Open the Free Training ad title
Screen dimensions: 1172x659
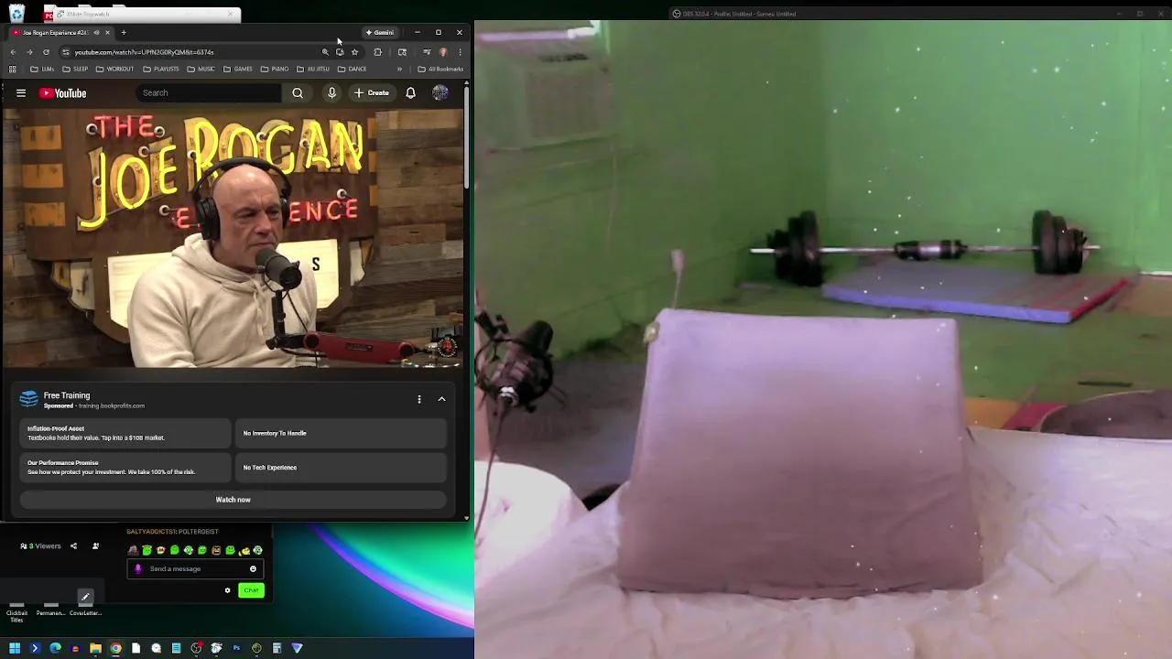coord(67,395)
